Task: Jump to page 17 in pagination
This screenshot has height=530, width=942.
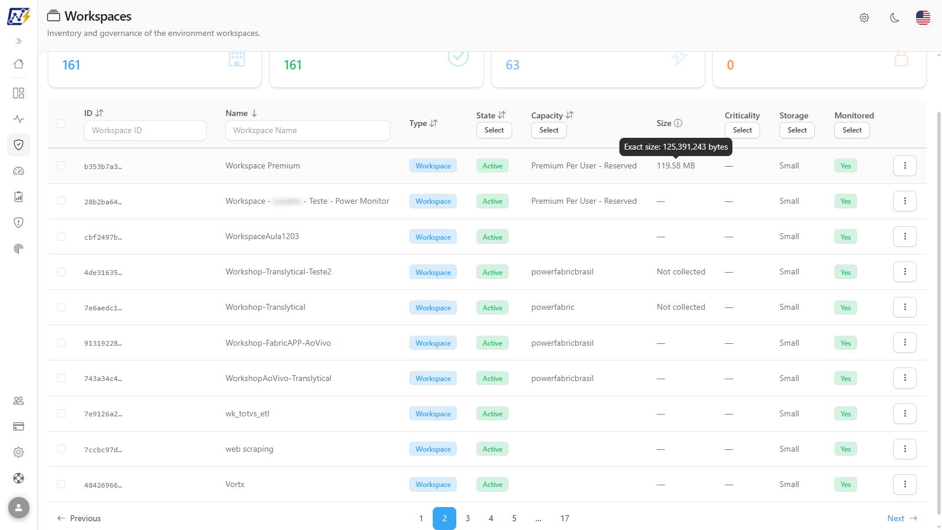Action: coord(565,518)
